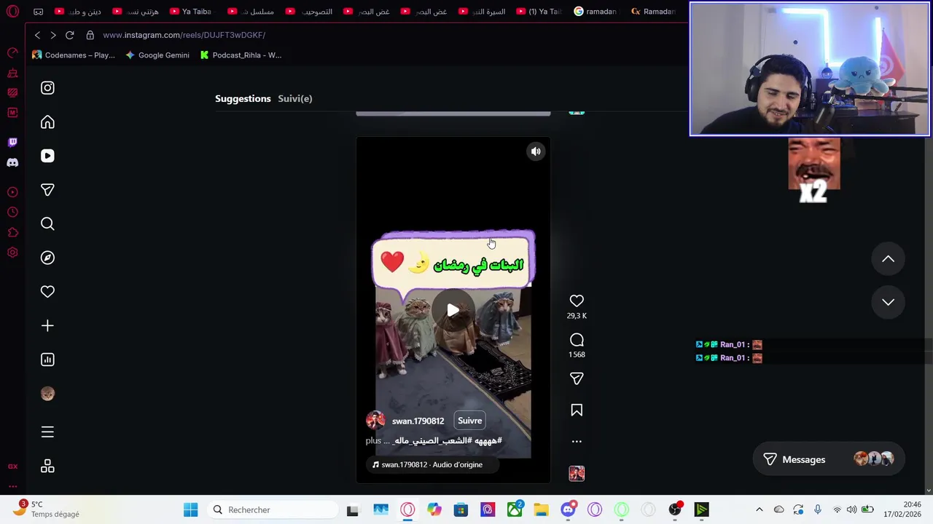Open profile avatar in Instagram sidebar
The height and width of the screenshot is (524, 933).
pyautogui.click(x=47, y=394)
